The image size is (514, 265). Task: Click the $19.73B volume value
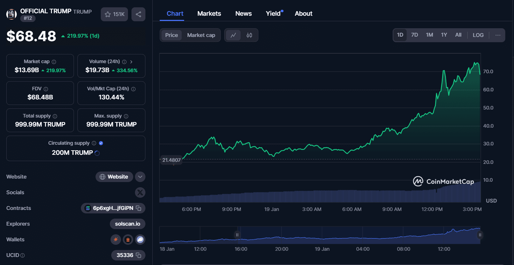97,70
